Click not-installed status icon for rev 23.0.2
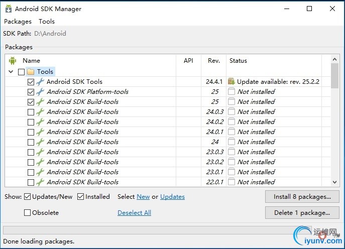The image size is (345, 249). (231, 162)
